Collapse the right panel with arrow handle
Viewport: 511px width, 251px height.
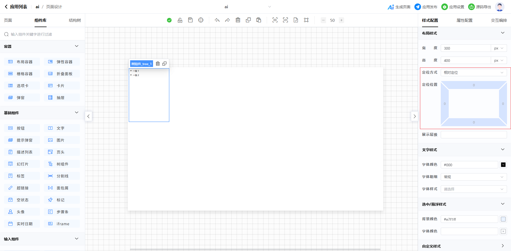[414, 116]
